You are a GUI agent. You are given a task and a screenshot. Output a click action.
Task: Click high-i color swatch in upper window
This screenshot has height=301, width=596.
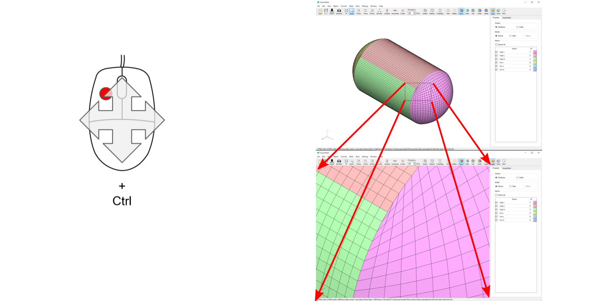point(535,52)
